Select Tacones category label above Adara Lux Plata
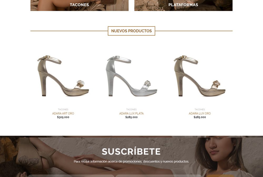This screenshot has height=177, width=263. point(131,109)
